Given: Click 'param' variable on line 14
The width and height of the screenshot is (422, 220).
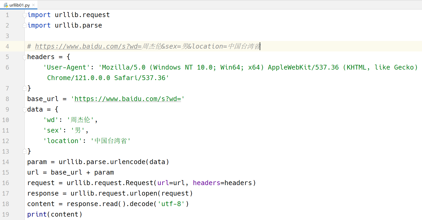Looking at the screenshot, I should pyautogui.click(x=37, y=162).
